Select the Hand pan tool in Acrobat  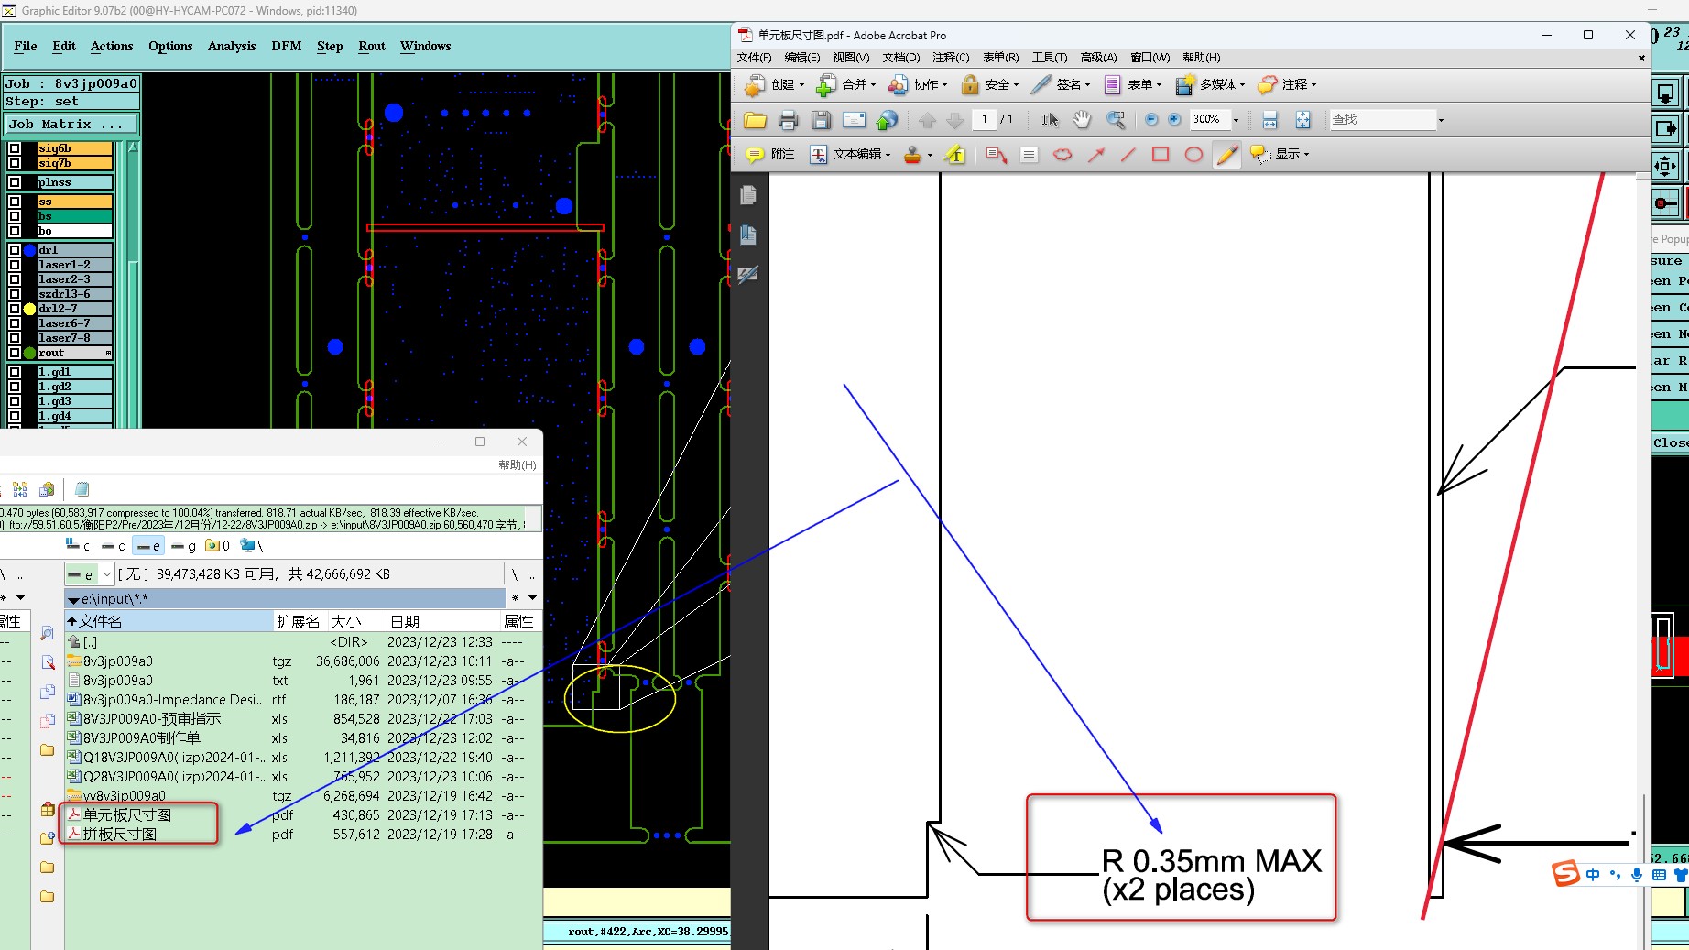1082,120
